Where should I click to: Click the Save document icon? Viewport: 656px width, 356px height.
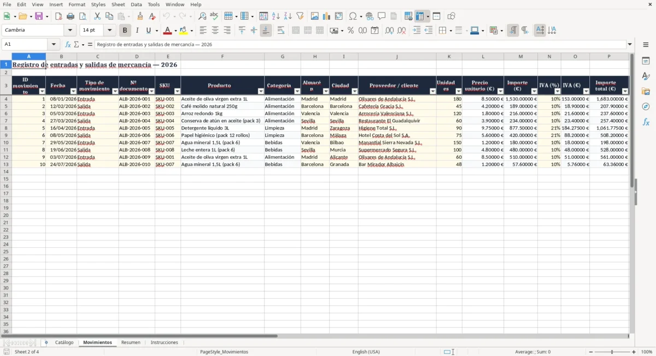pyautogui.click(x=38, y=16)
